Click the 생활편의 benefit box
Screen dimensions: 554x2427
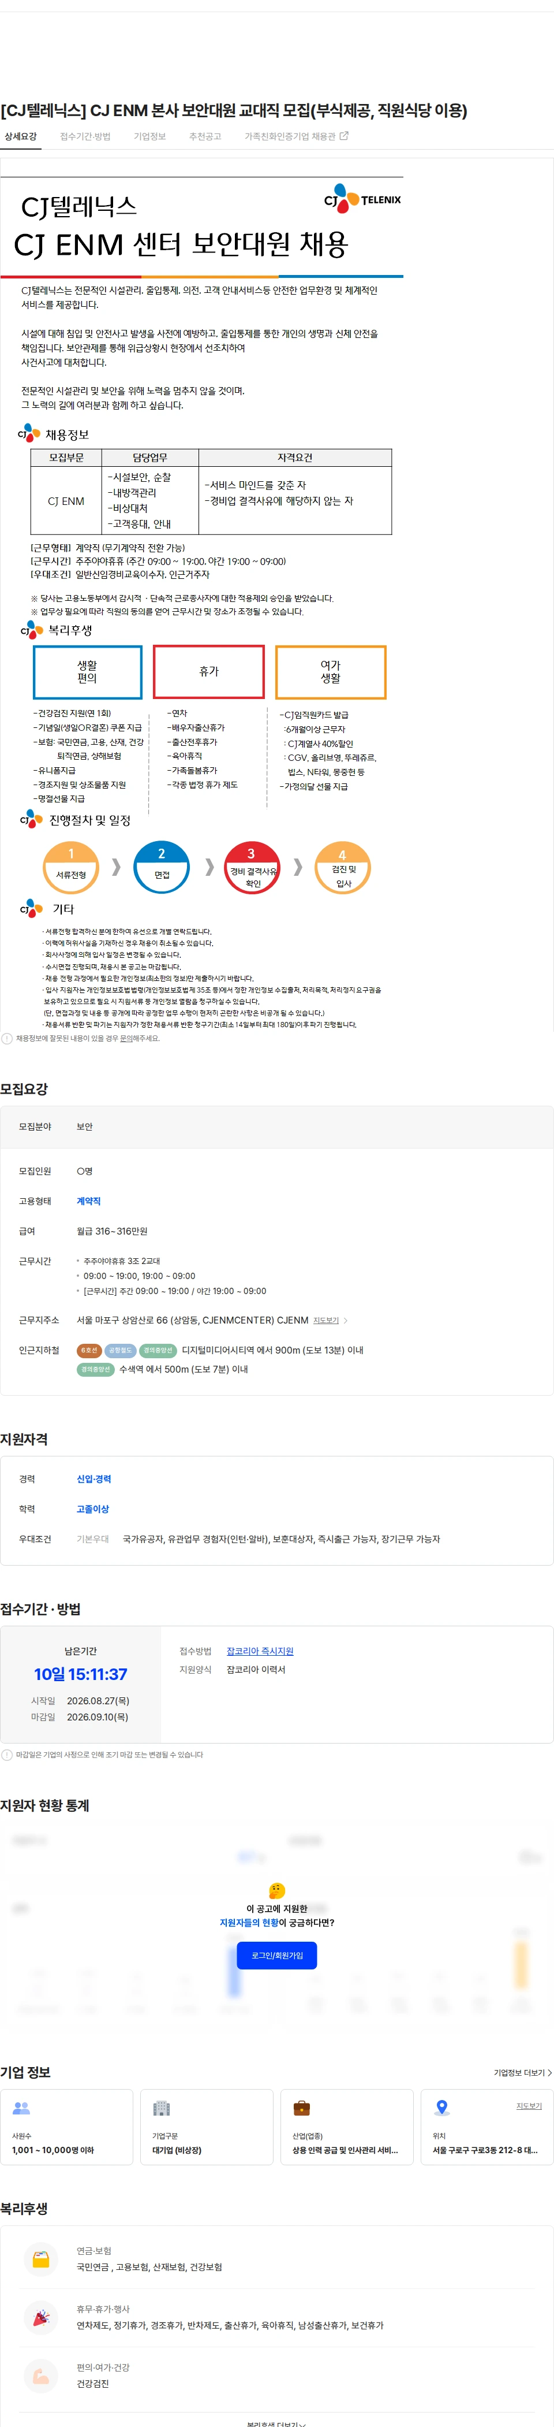click(x=88, y=672)
